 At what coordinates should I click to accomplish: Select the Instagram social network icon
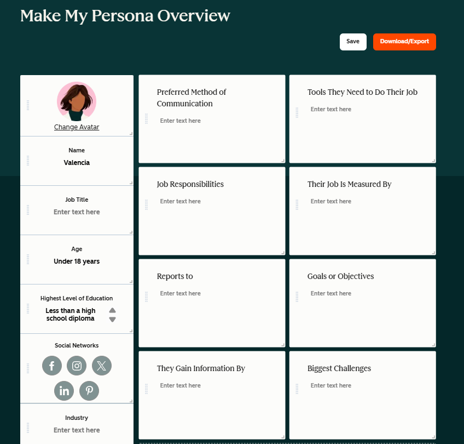(x=77, y=366)
